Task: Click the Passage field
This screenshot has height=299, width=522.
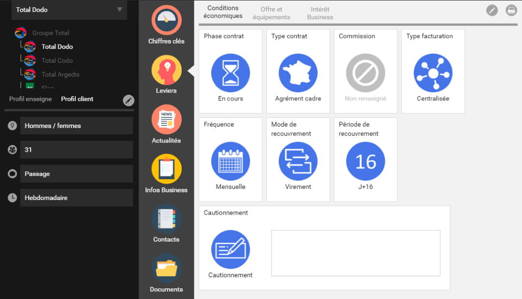Action: point(76,173)
